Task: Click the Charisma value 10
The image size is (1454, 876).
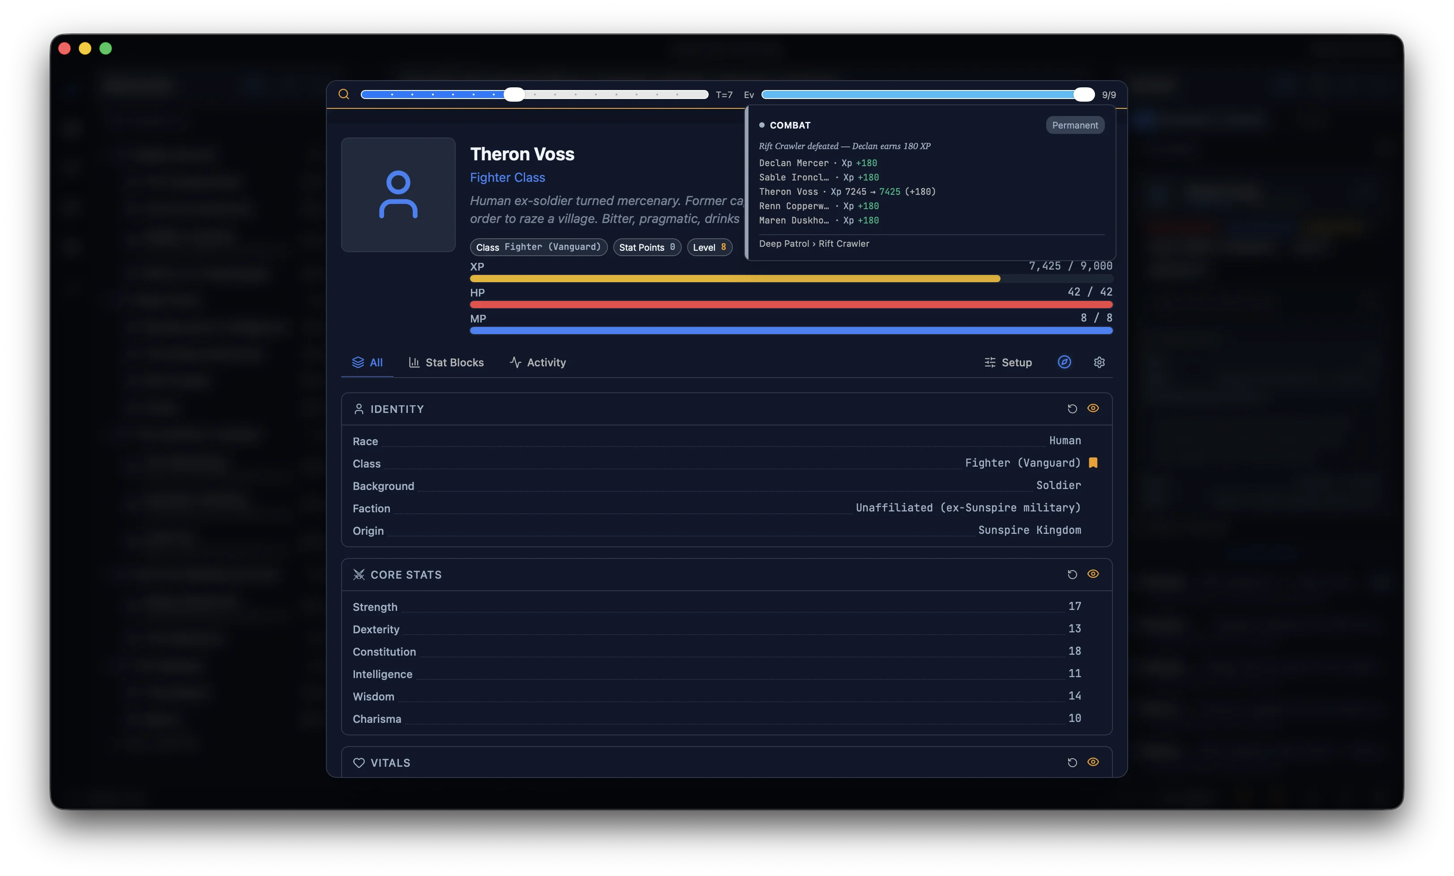Action: click(x=1075, y=718)
